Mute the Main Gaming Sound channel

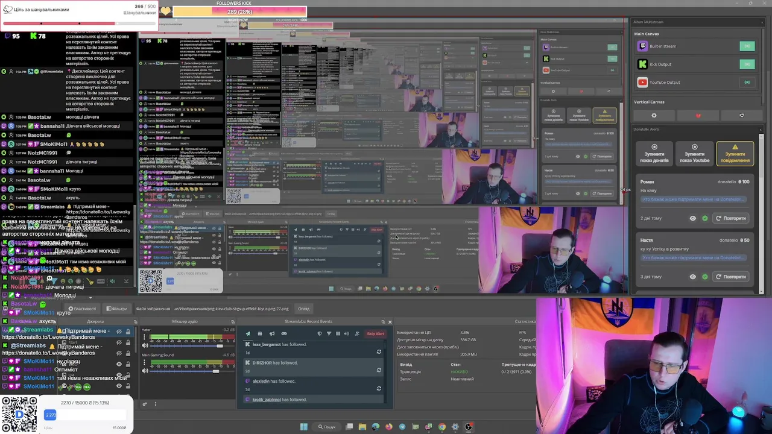(x=144, y=371)
